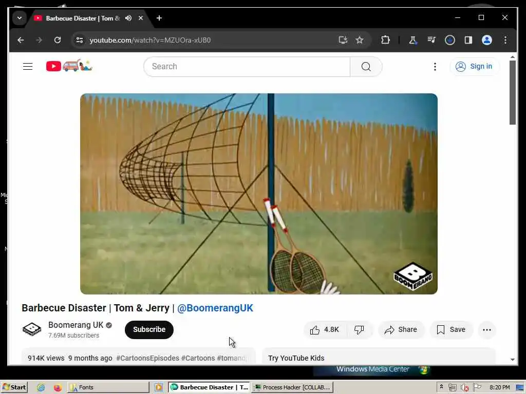Minimize the Chrome window

coord(458,17)
